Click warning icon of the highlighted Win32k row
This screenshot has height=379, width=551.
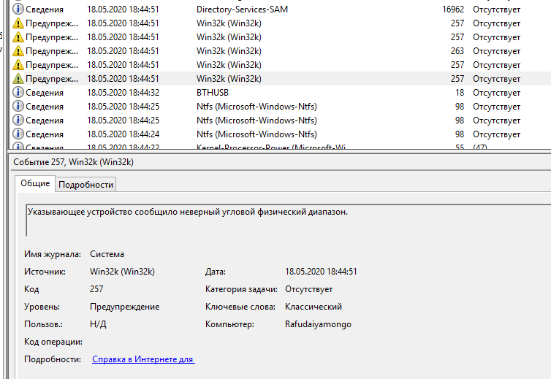pyautogui.click(x=18, y=79)
